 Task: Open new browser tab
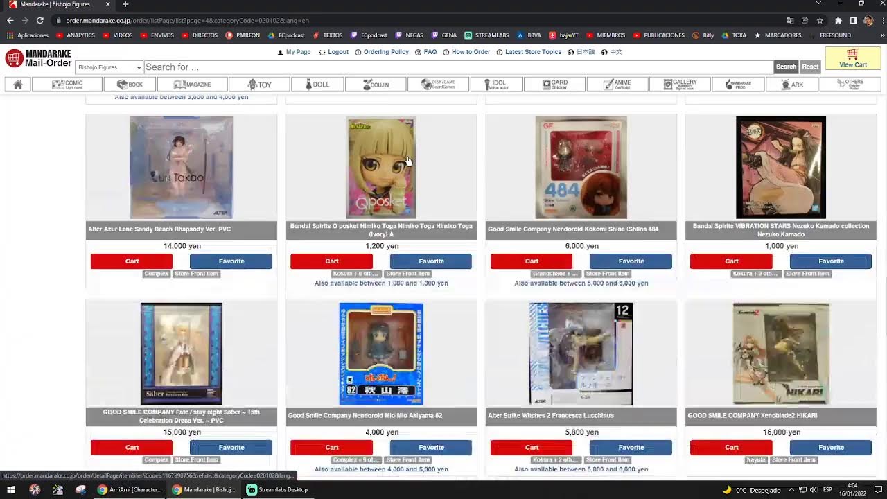[x=125, y=4]
